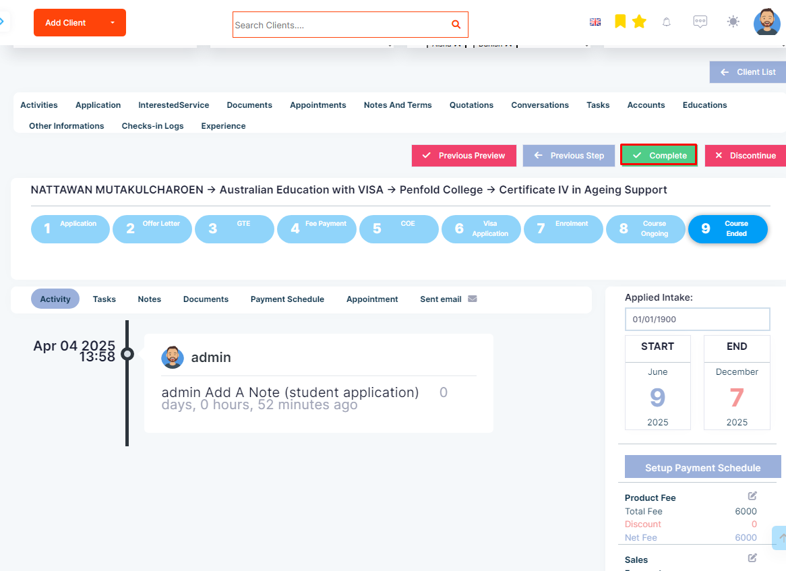The image size is (786, 571).
Task: Click the Discontinue button
Action: [746, 156]
